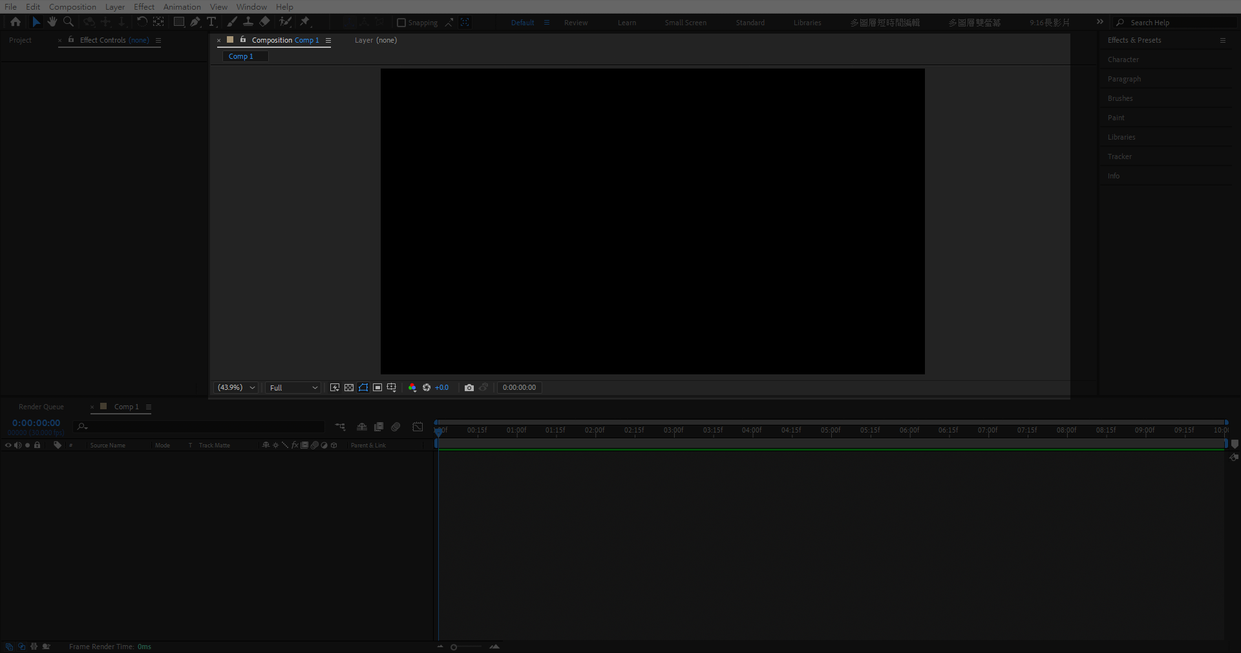The image size is (1241, 653).
Task: Open the Full resolution dropdown
Action: pos(293,388)
